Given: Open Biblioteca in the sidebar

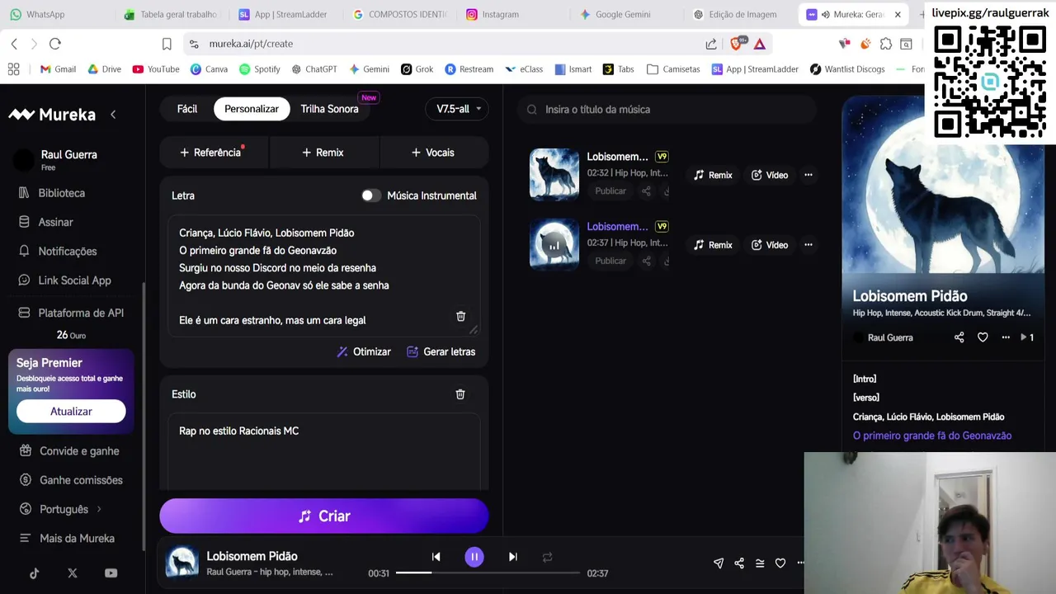Looking at the screenshot, I should pyautogui.click(x=54, y=193).
